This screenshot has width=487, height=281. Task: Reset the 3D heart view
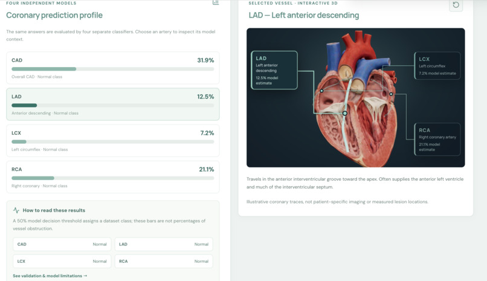point(456,5)
